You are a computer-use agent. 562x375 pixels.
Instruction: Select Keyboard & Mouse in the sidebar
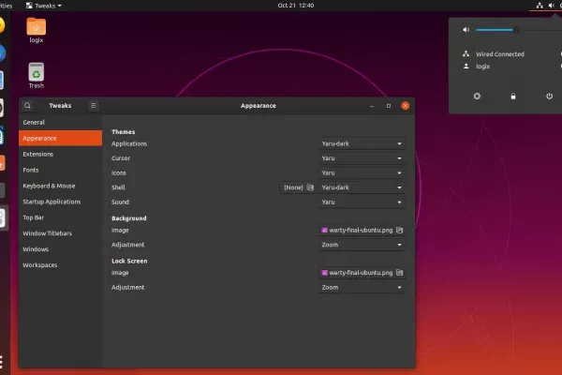[x=60, y=186]
